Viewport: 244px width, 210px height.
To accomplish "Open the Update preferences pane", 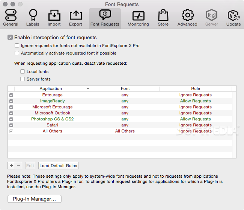I will 233,18.
